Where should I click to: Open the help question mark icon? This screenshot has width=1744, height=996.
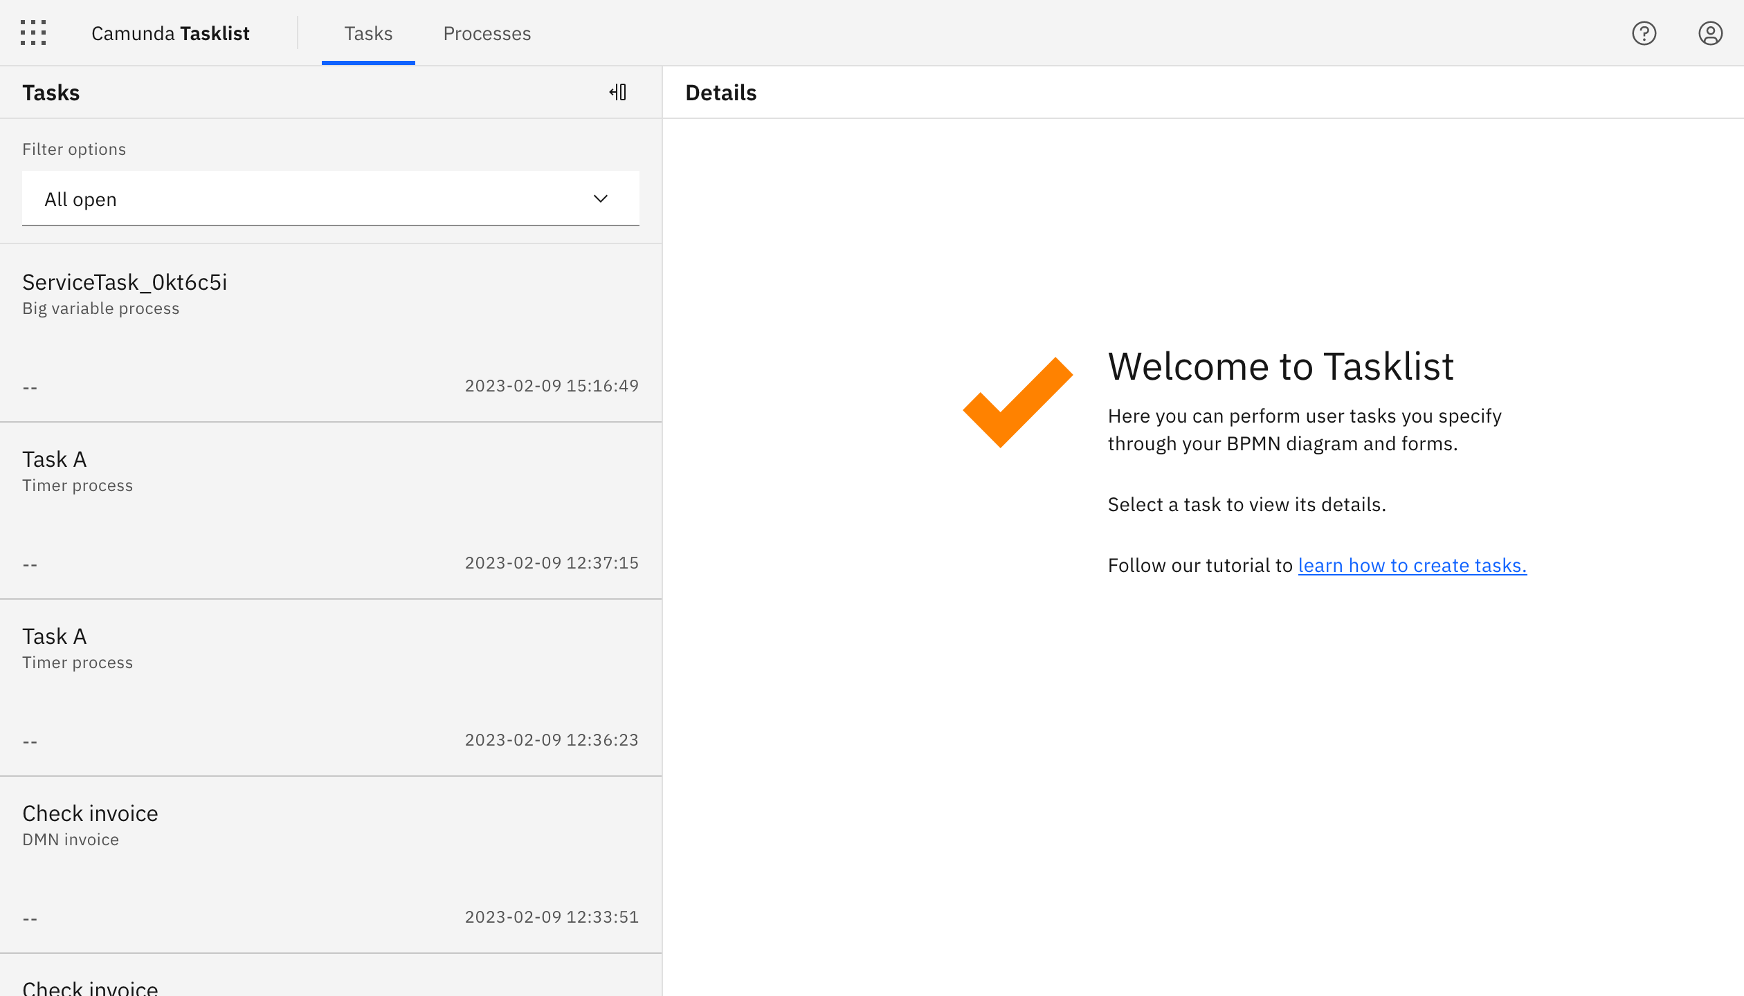point(1644,33)
